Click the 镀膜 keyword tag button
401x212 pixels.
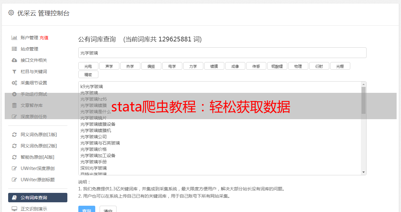pyautogui.click(x=214, y=66)
